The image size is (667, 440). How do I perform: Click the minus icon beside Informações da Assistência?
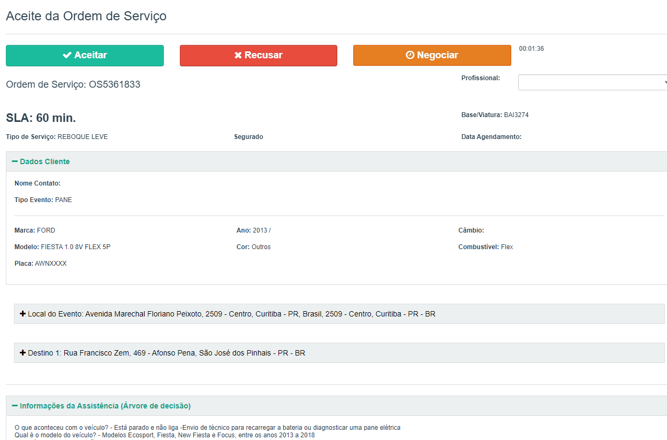point(15,406)
